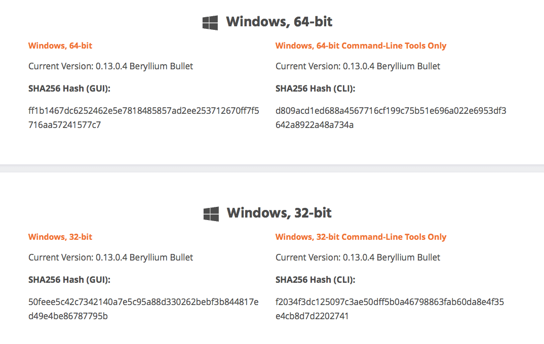Click the Windows logo beside the 64-bit heading
The image size is (544, 344).
click(x=210, y=22)
